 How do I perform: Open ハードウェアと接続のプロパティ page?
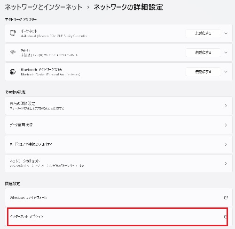coord(118,144)
